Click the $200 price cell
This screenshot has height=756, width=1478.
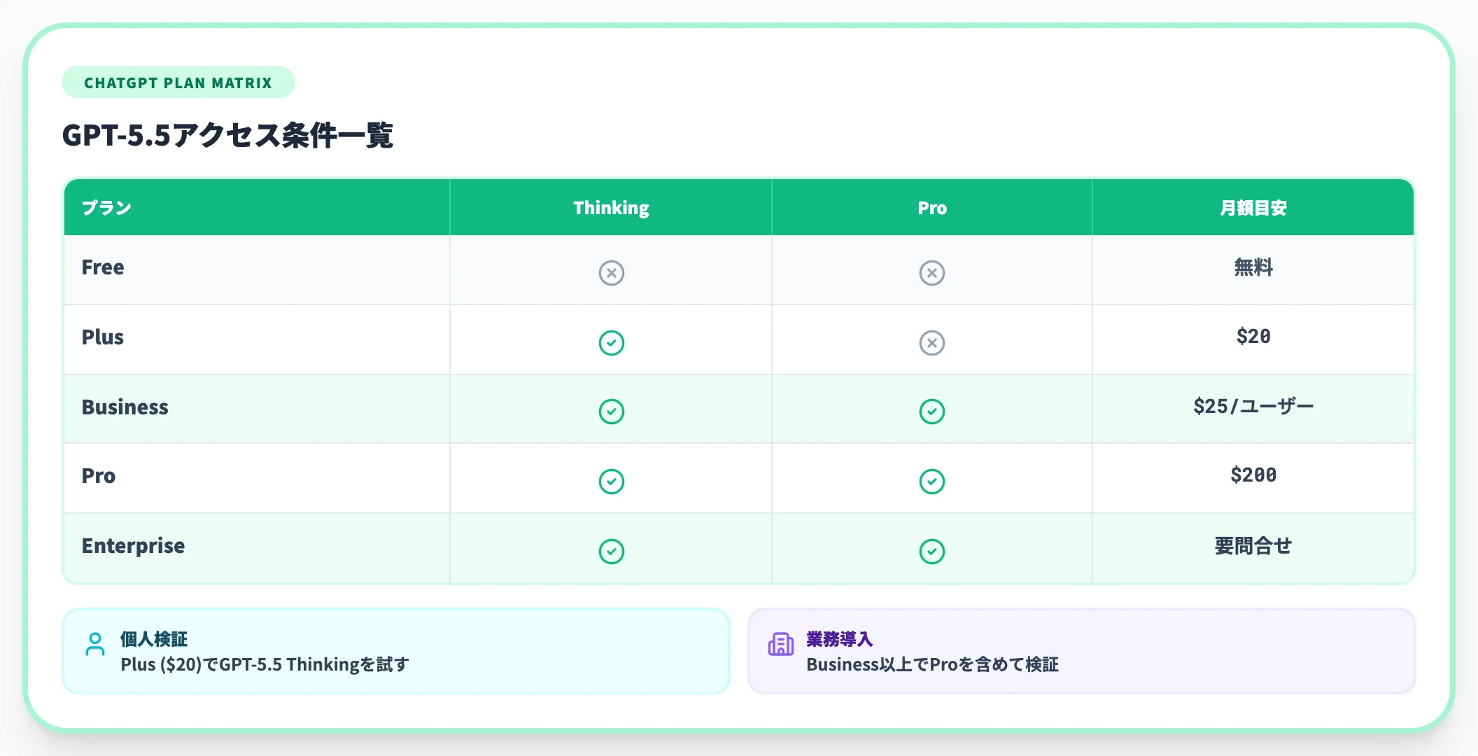click(1253, 475)
